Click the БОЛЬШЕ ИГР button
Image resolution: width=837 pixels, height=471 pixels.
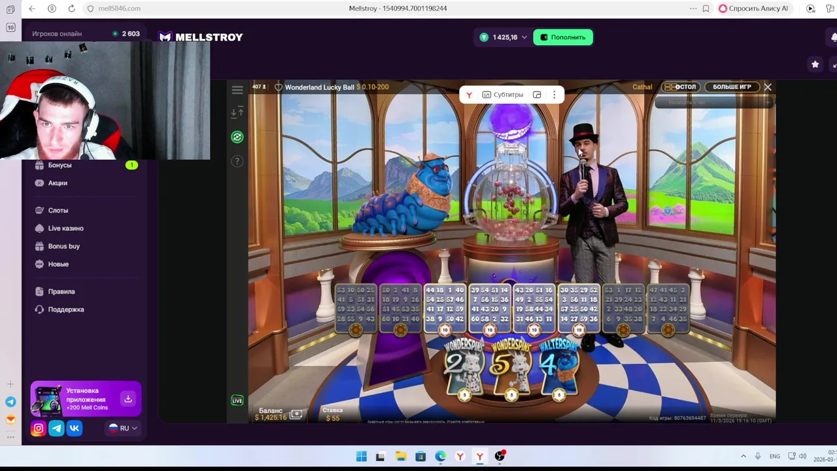[732, 87]
